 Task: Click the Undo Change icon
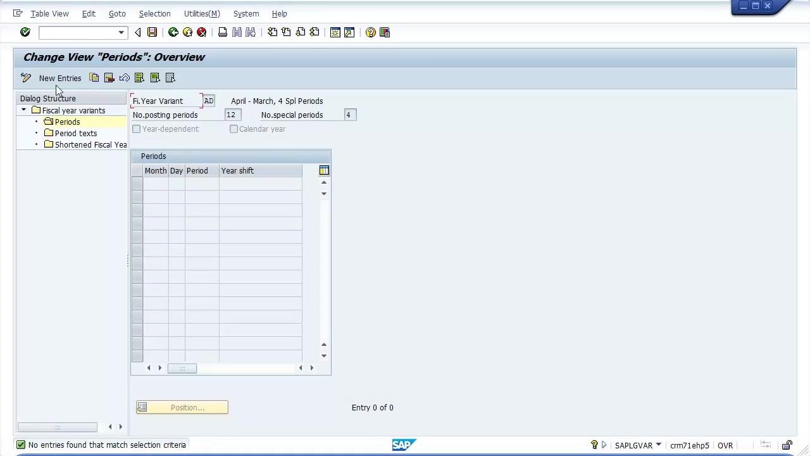click(x=125, y=78)
